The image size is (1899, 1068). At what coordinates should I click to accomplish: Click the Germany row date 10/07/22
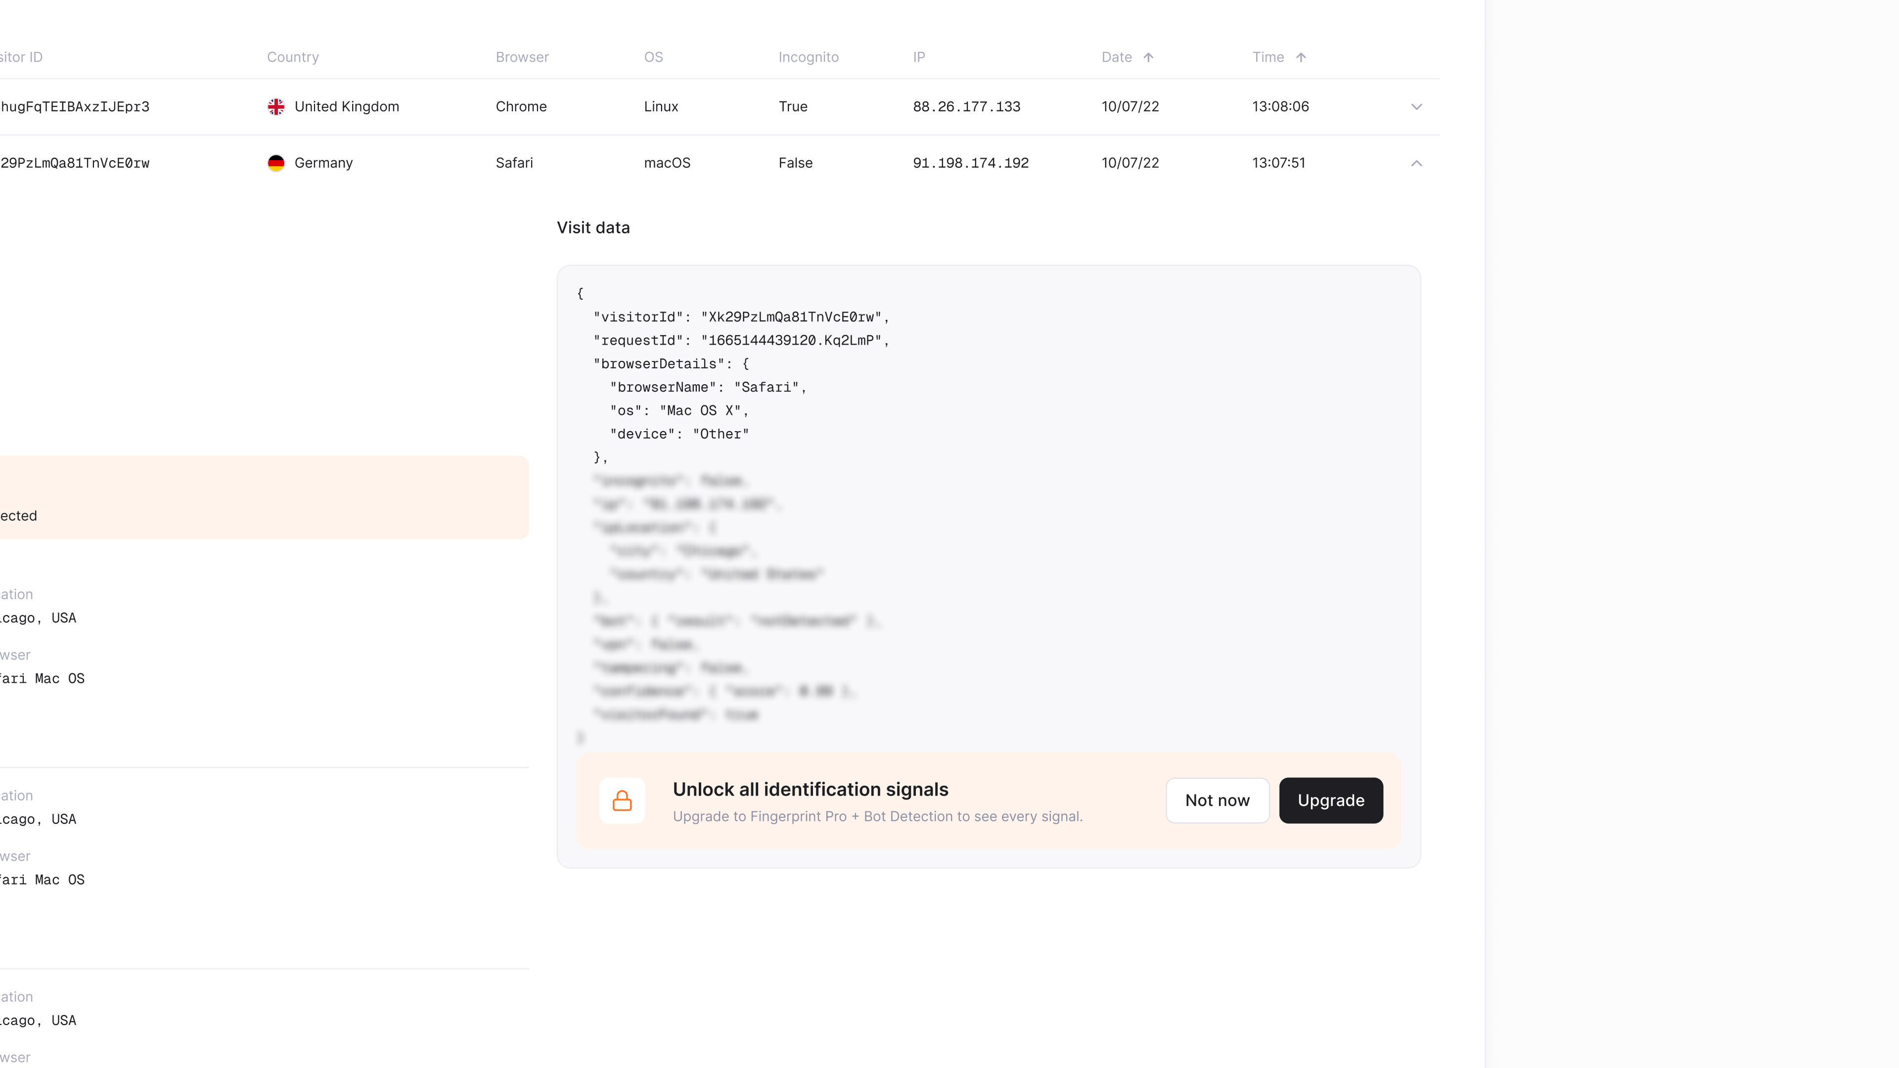[1130, 163]
